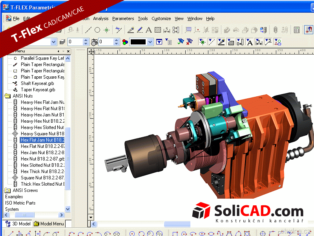This screenshot has width=314, height=236.
Task: Click the selector filter with red cross
Action: point(190,42)
